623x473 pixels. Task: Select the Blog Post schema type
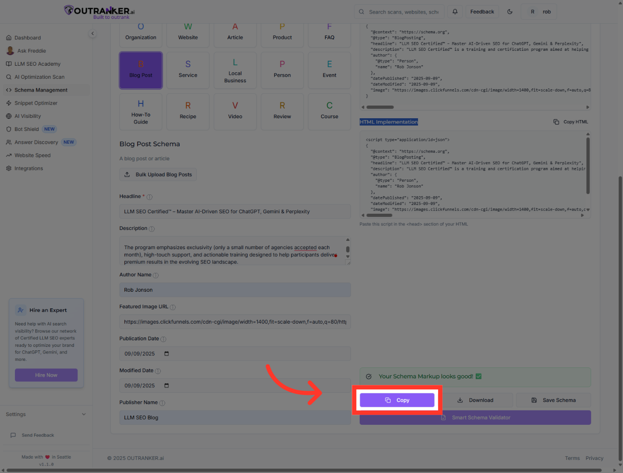click(x=141, y=70)
